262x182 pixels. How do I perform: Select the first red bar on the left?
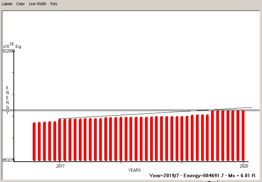pos(34,141)
